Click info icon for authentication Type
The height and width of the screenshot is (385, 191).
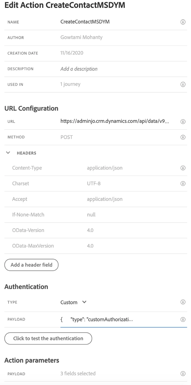pyautogui.click(x=183, y=302)
